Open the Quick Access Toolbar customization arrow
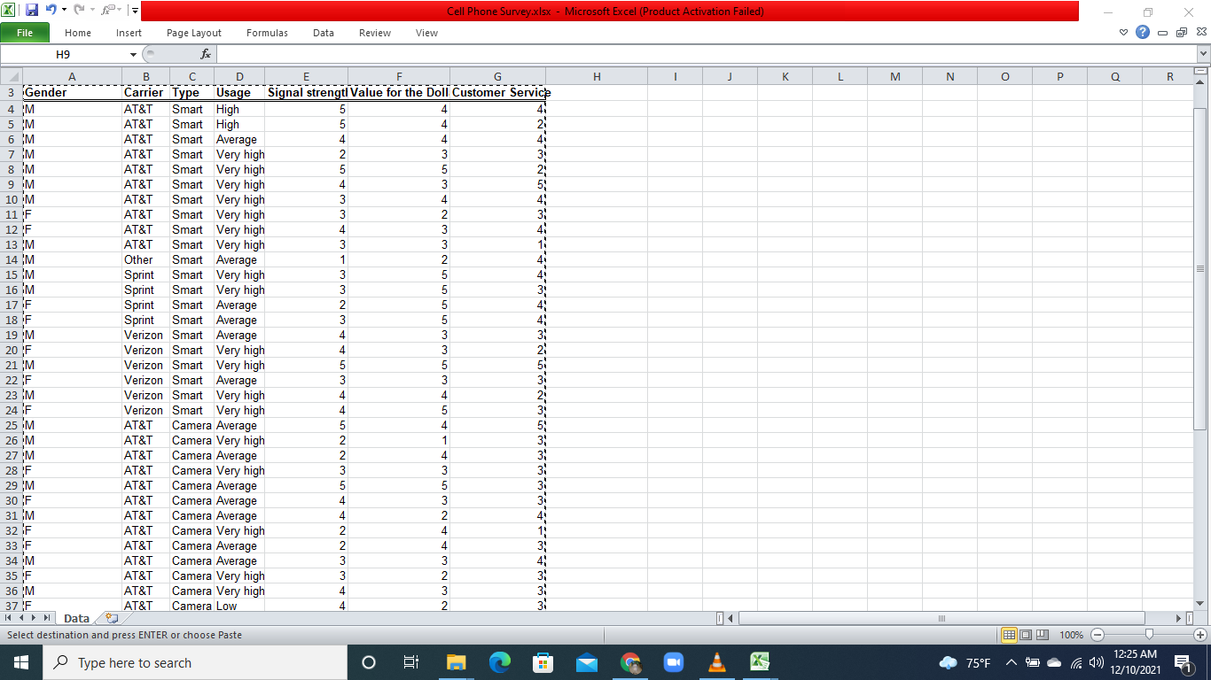The height and width of the screenshot is (680, 1211). click(x=134, y=12)
